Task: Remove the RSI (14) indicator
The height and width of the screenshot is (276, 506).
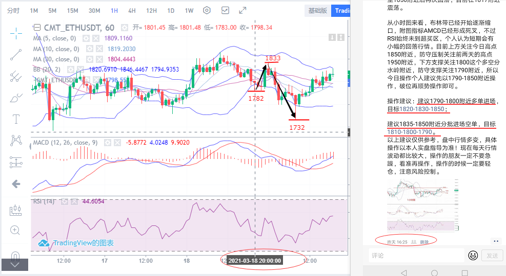Action: pyautogui.click(x=74, y=201)
